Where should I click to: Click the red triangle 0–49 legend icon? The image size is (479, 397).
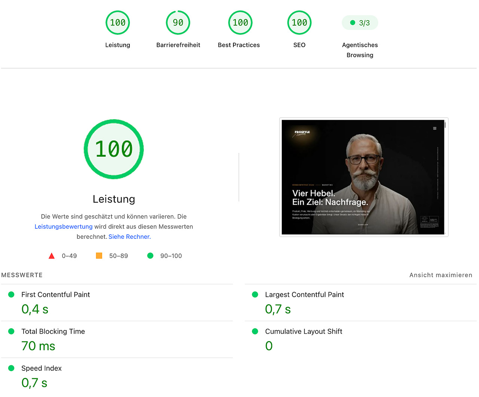[52, 256]
